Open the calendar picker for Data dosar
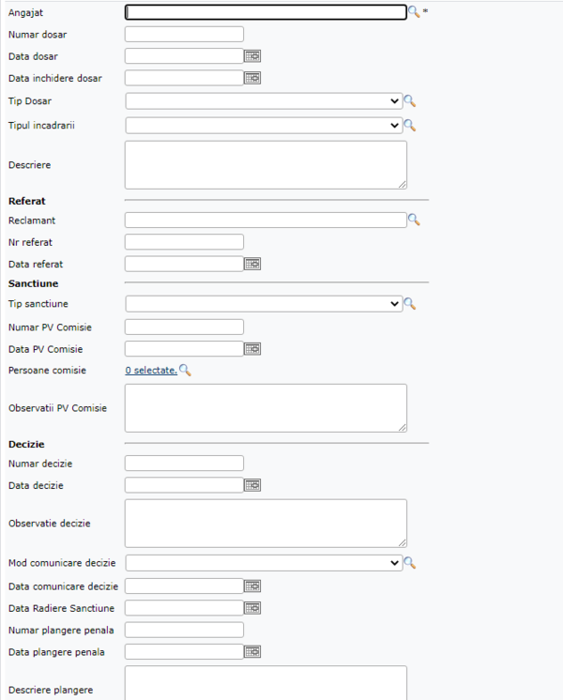563x700 pixels. (252, 56)
